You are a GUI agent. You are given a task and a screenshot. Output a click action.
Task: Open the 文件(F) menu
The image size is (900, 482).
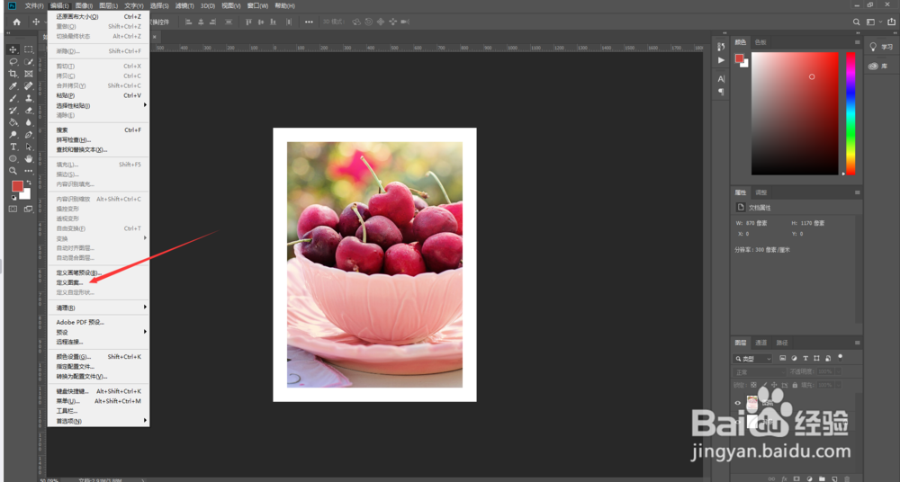34,5
